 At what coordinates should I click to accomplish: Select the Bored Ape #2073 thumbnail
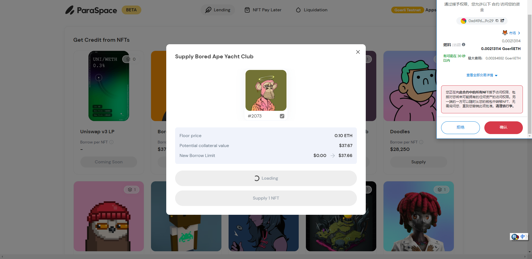coord(266,90)
